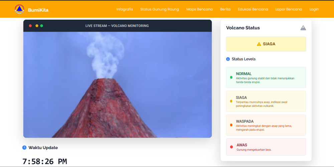Select Lapor Bencana in navbar
This screenshot has width=334, height=167.
289,9
